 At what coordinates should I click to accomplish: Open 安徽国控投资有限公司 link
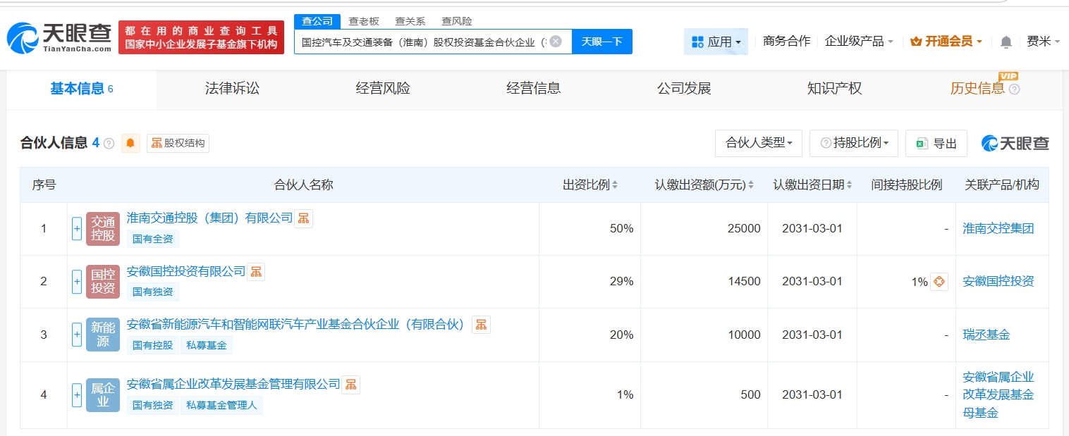coord(186,272)
